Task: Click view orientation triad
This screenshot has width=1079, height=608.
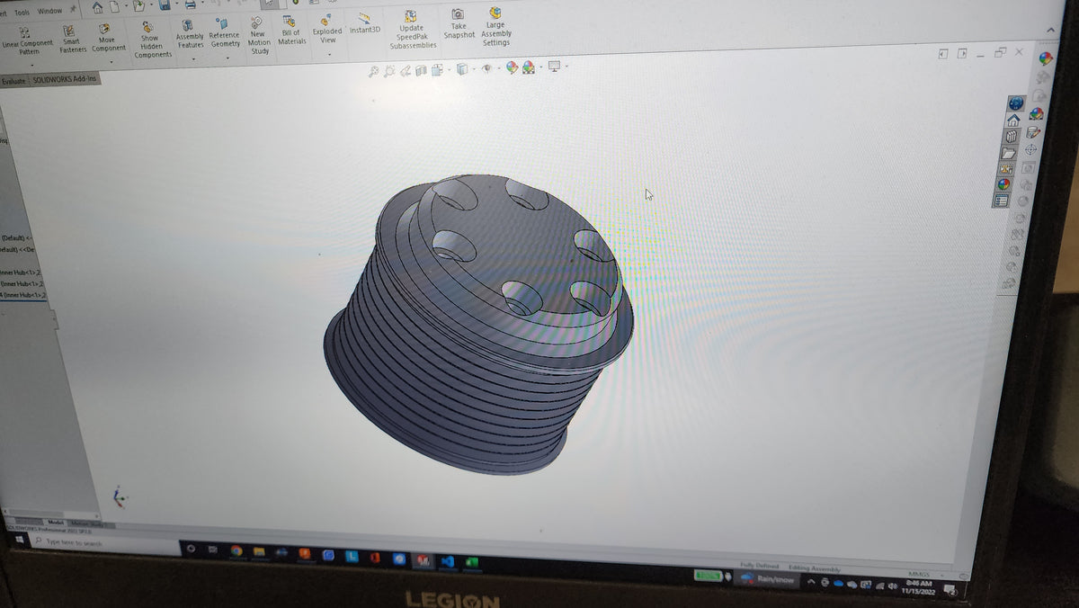Action: tap(119, 496)
